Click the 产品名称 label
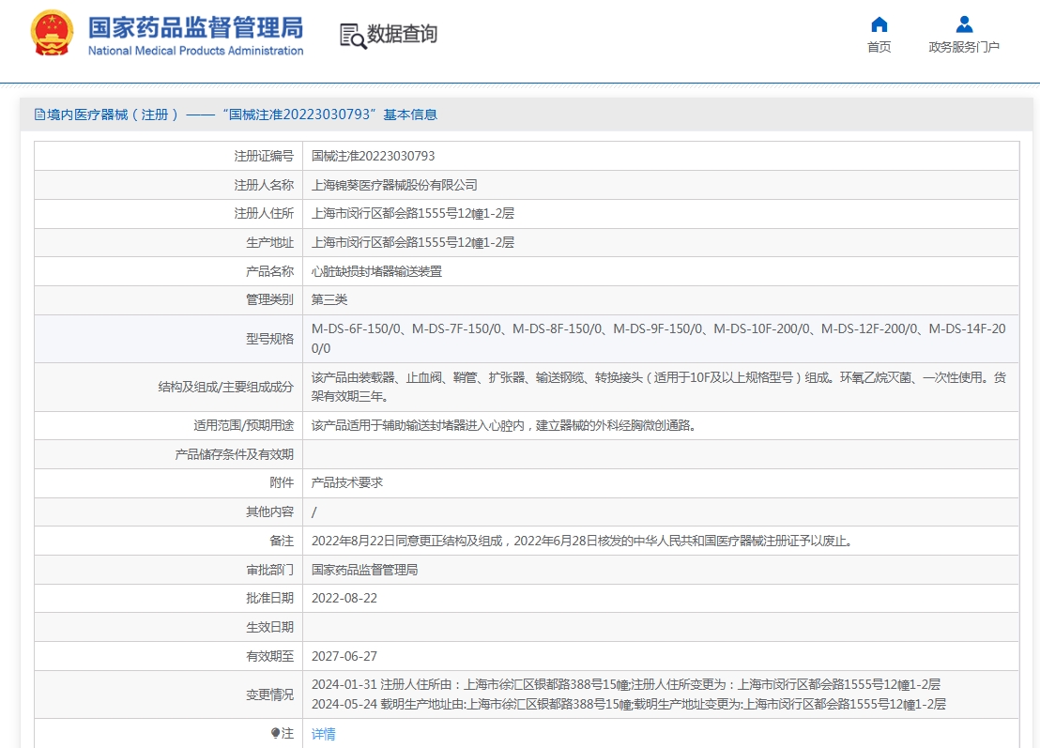Screen dimensions: 1040x748 [270, 271]
